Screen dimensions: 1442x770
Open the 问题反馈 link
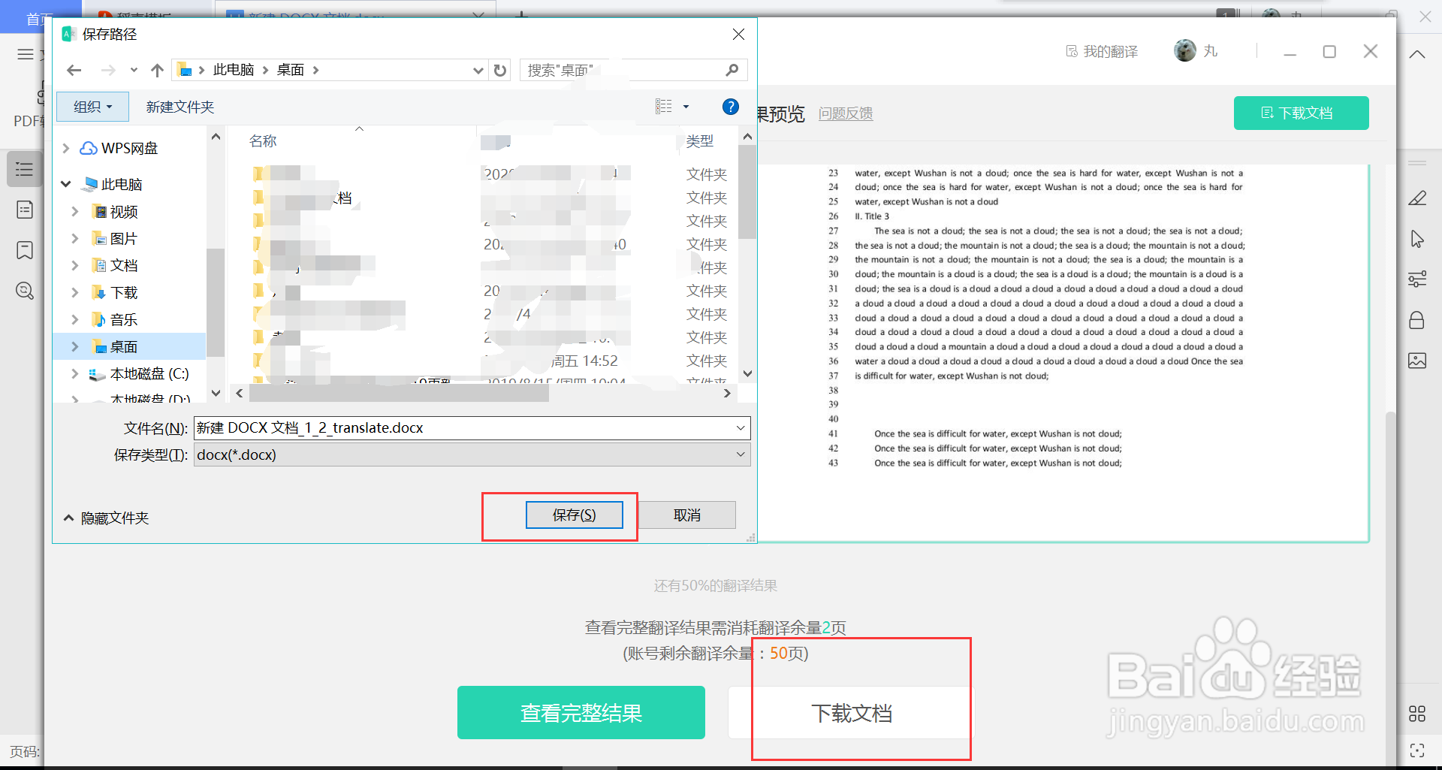click(x=846, y=113)
